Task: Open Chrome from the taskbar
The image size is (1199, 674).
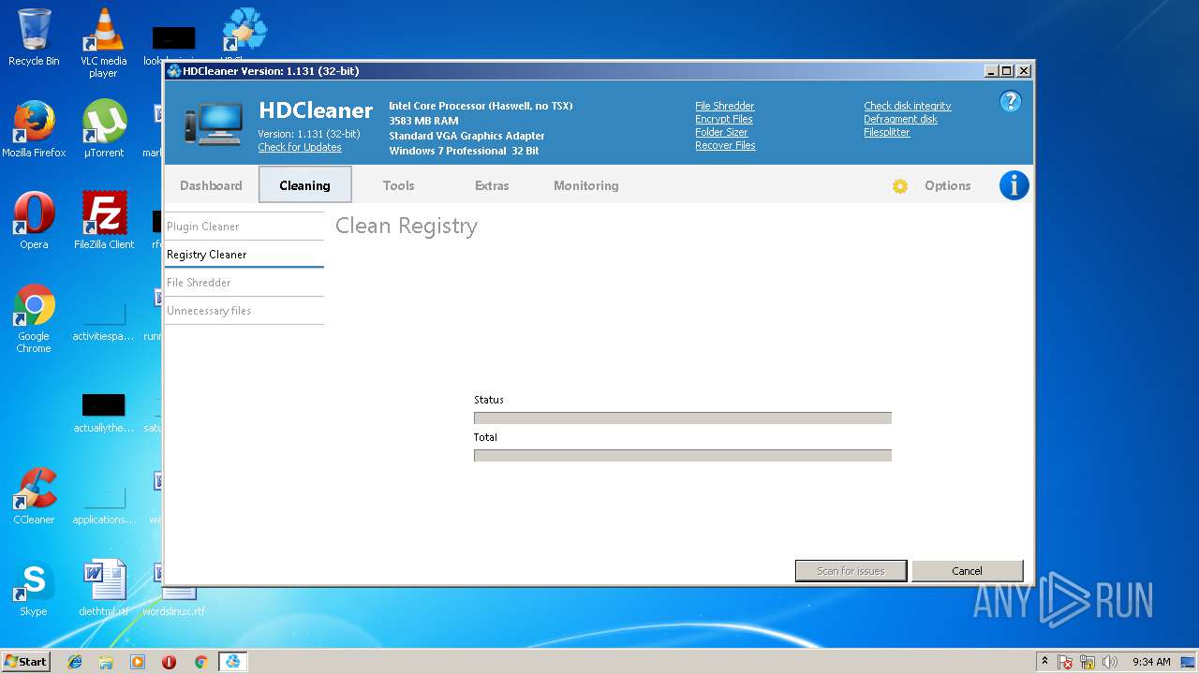Action: (x=200, y=662)
